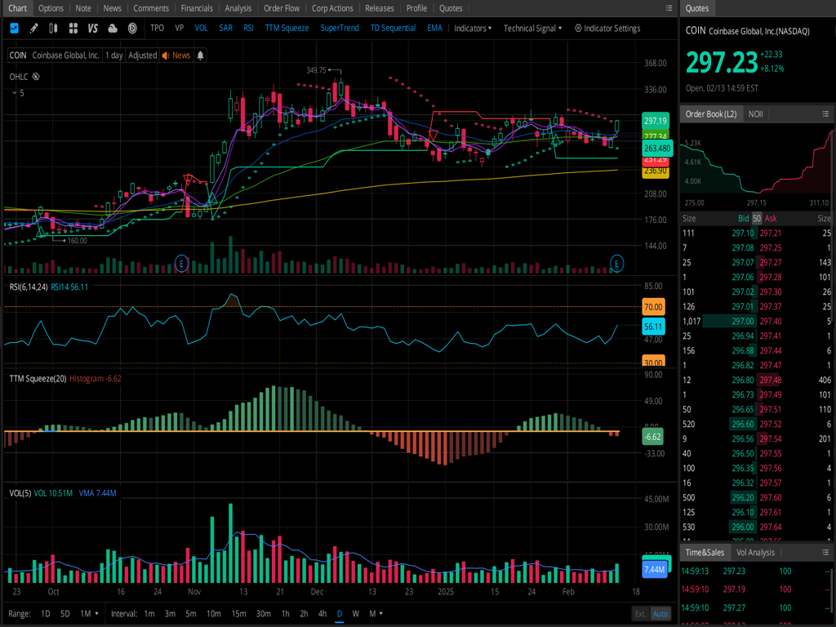Toggle the Auto scale button
This screenshot has width=836, height=627.
(x=660, y=613)
